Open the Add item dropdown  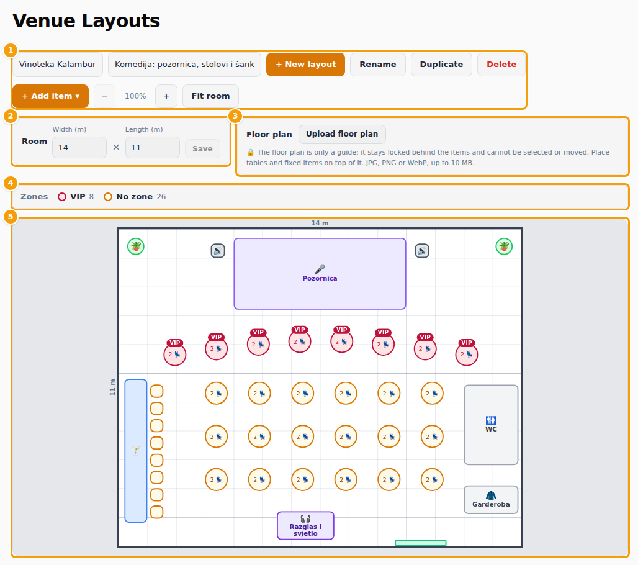click(x=50, y=96)
